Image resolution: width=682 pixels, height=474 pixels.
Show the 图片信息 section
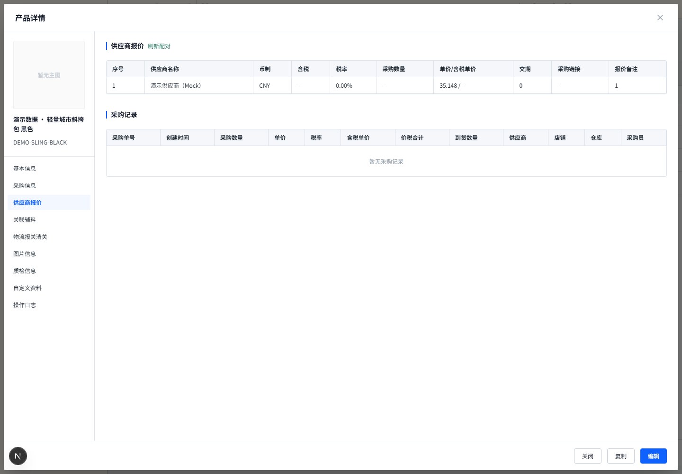pyautogui.click(x=49, y=254)
